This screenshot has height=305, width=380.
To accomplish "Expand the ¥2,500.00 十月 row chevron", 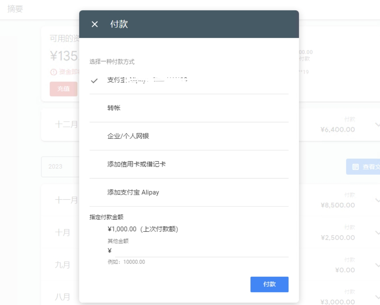I will [377, 233].
